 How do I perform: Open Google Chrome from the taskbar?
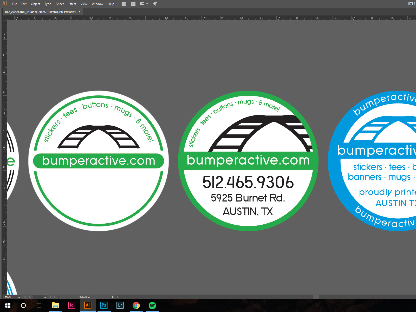(x=136, y=305)
